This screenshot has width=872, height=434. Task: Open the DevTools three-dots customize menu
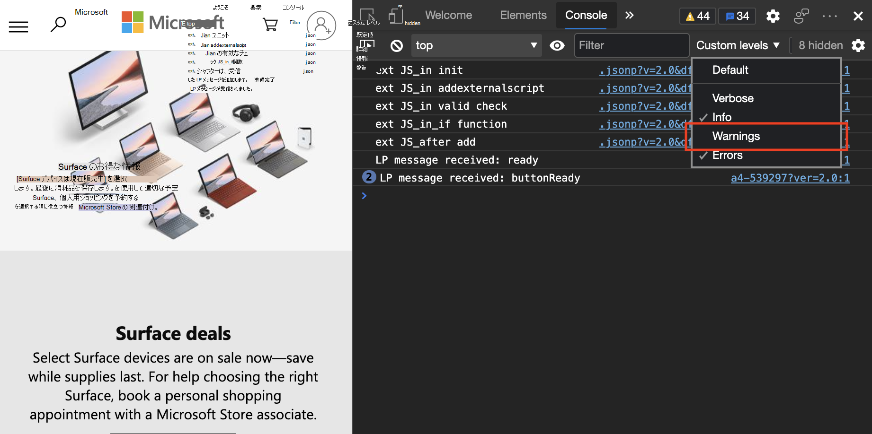[830, 16]
